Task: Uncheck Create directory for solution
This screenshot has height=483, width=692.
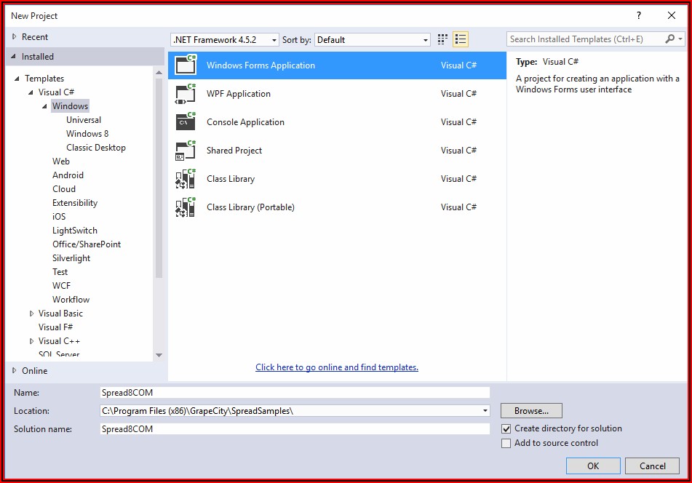Action: point(506,429)
